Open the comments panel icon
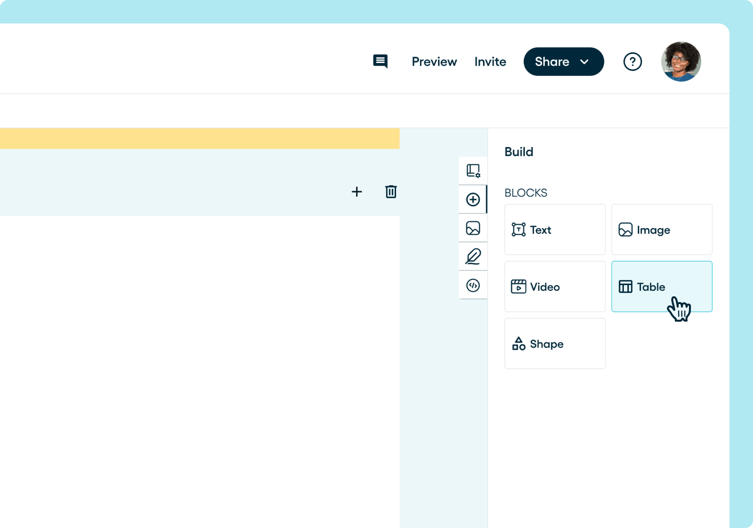 point(380,62)
